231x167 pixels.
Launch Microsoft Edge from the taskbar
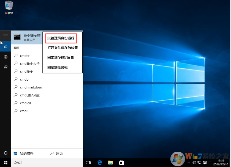click(100, 162)
